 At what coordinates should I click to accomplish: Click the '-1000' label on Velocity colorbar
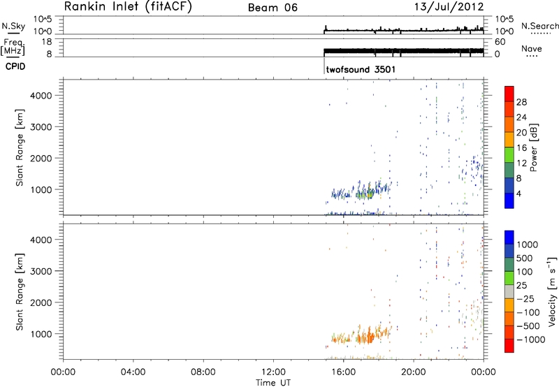531,339
